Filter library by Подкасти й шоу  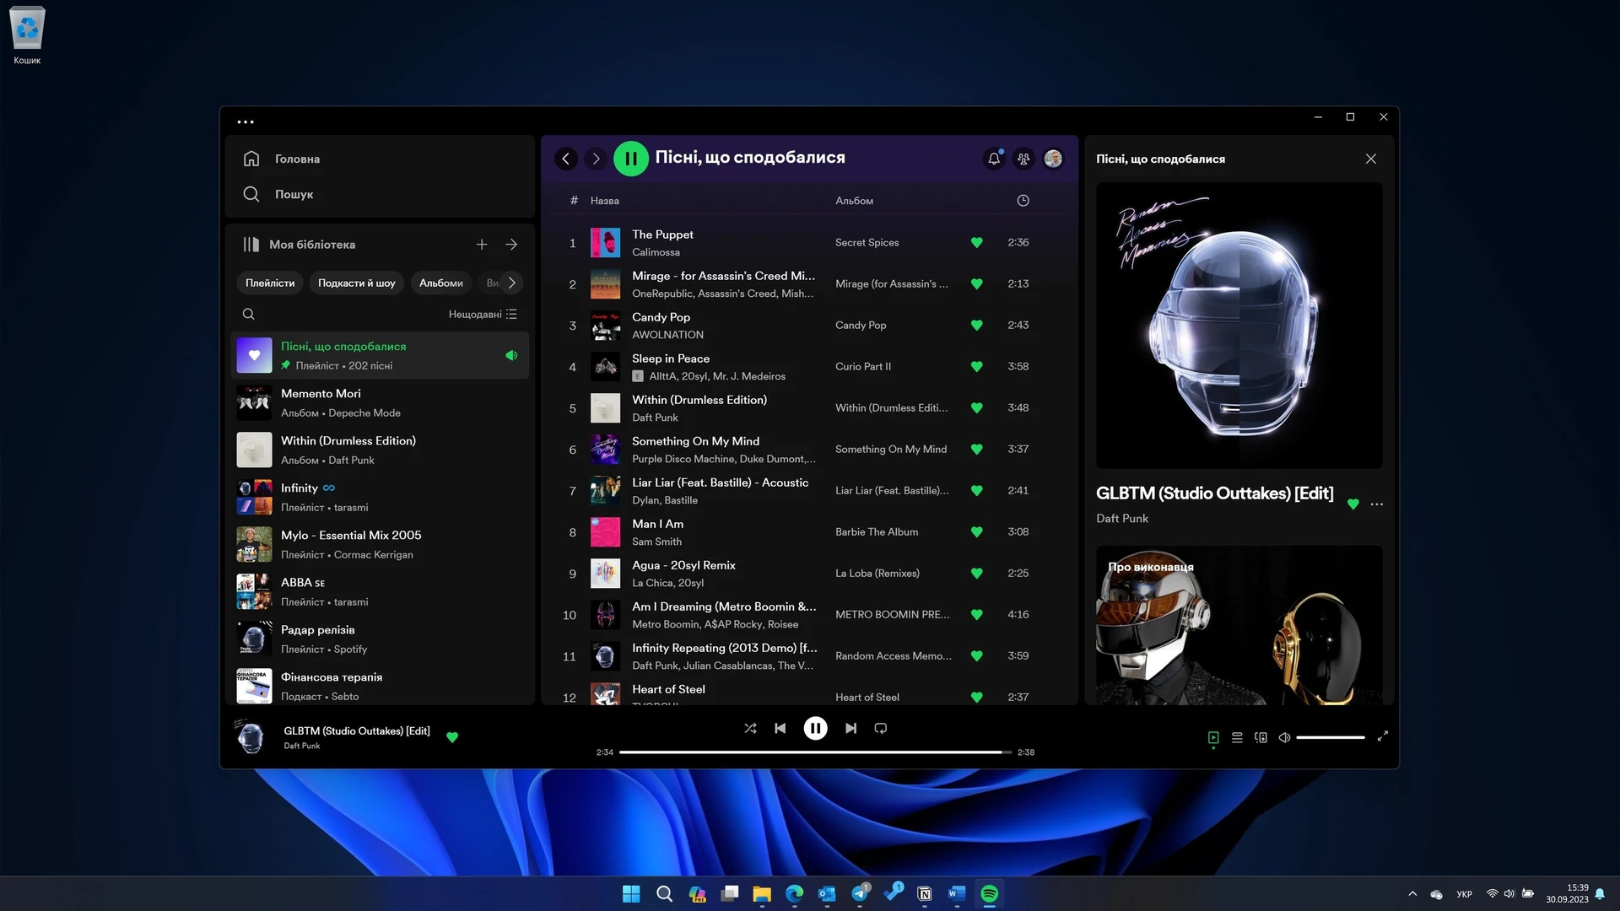pyautogui.click(x=356, y=283)
